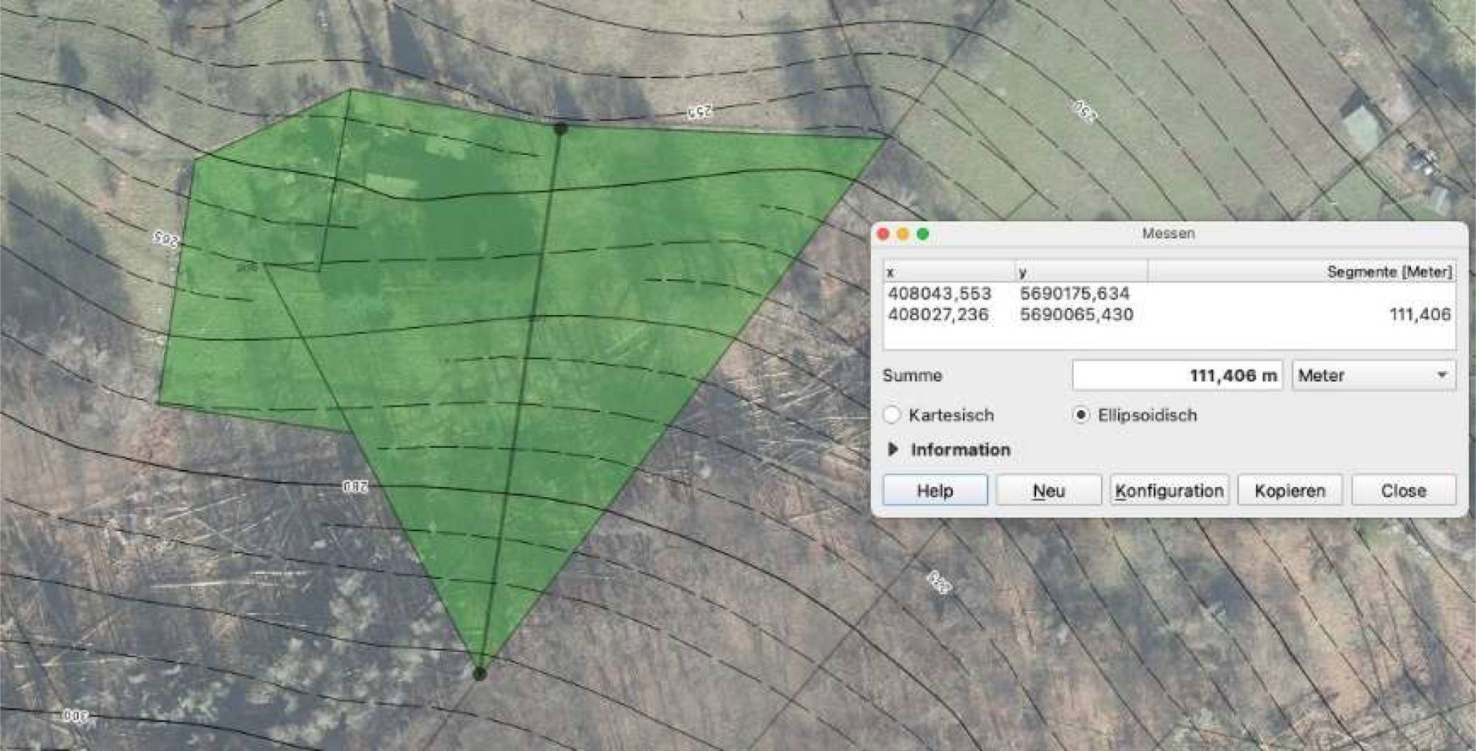
Task: Expand the Information section
Action: coord(893,449)
